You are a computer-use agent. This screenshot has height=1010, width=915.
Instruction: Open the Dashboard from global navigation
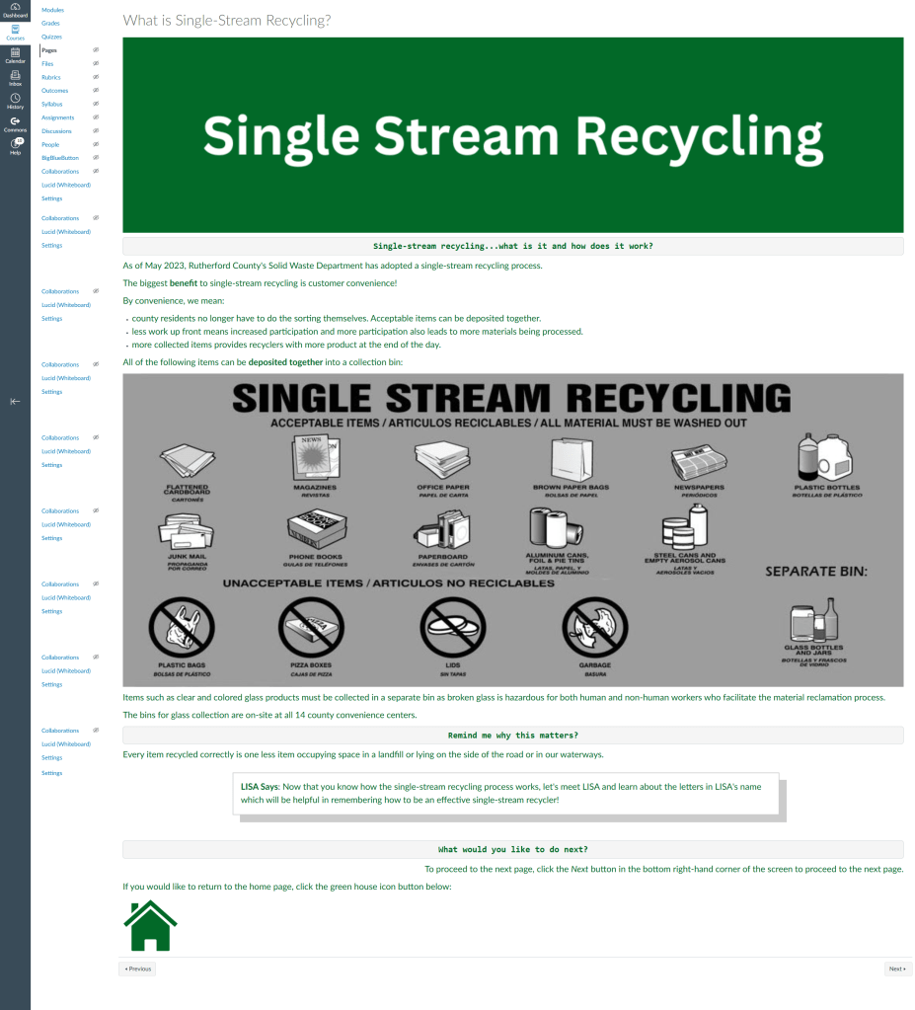point(15,10)
